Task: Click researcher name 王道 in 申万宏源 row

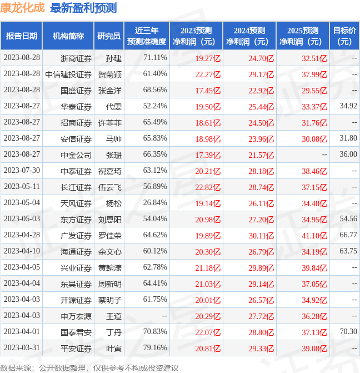Action: click(x=114, y=316)
